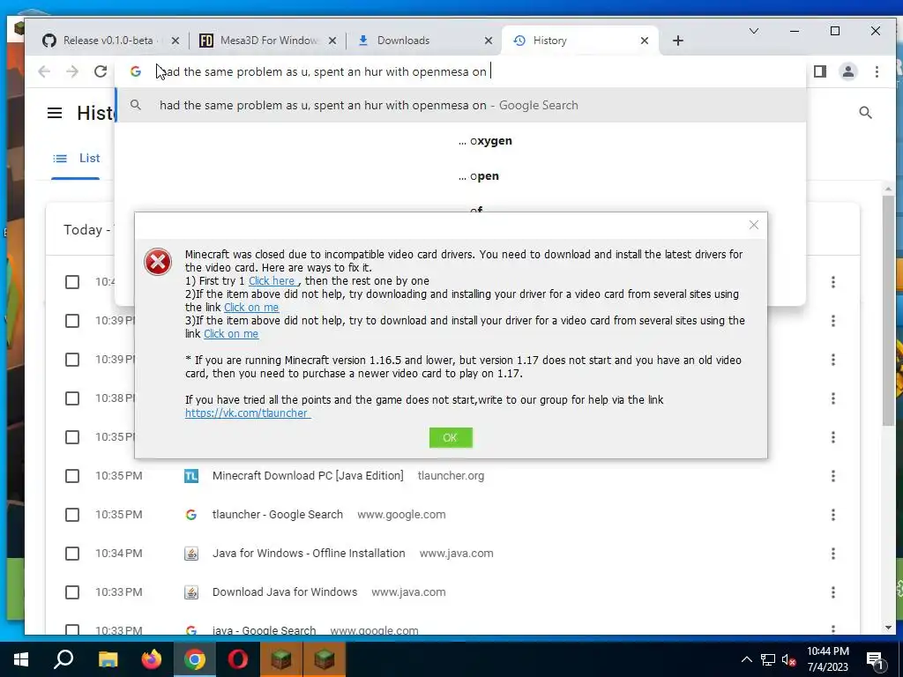Search history using the magnifier icon
The height and width of the screenshot is (677, 903).
[865, 113]
